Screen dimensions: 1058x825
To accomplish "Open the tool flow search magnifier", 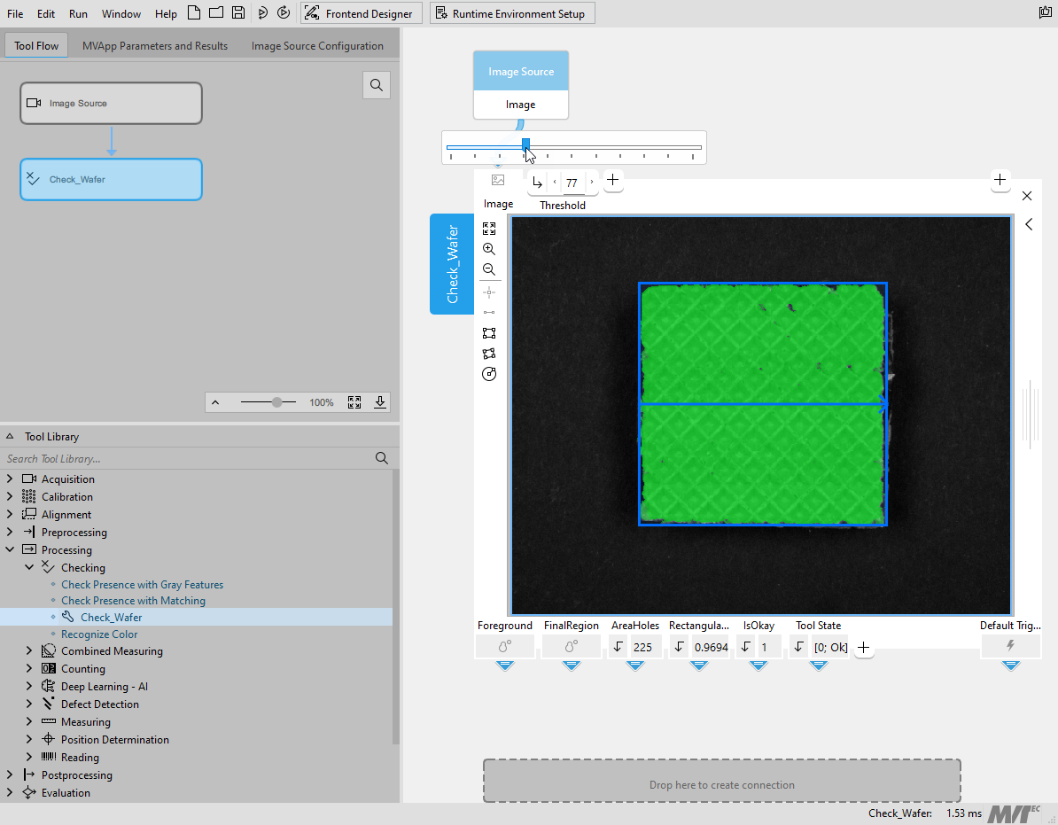I will 377,85.
